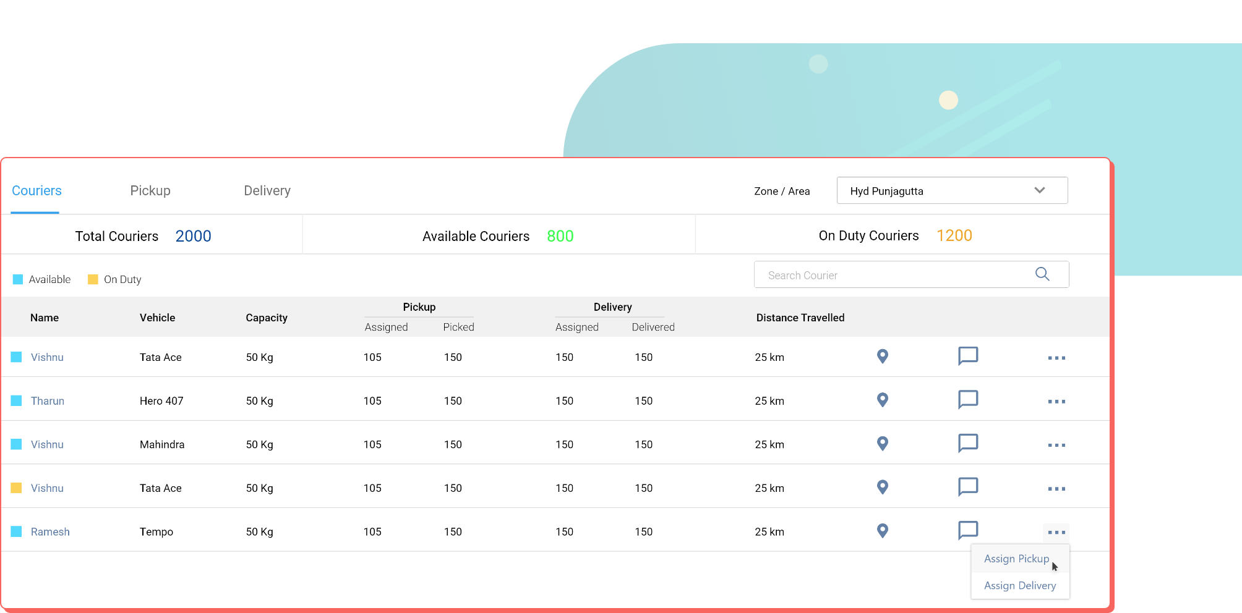The image size is (1242, 613).
Task: Click the search magnifier icon
Action: (1042, 274)
